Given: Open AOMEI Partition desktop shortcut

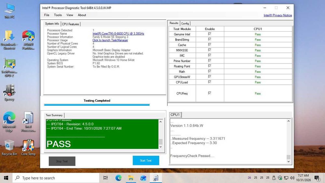Looking at the screenshot, I should [28, 40].
